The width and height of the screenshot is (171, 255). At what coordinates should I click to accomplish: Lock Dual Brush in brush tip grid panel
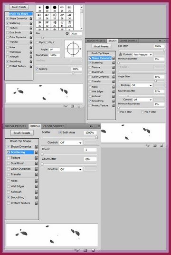(x=31, y=33)
